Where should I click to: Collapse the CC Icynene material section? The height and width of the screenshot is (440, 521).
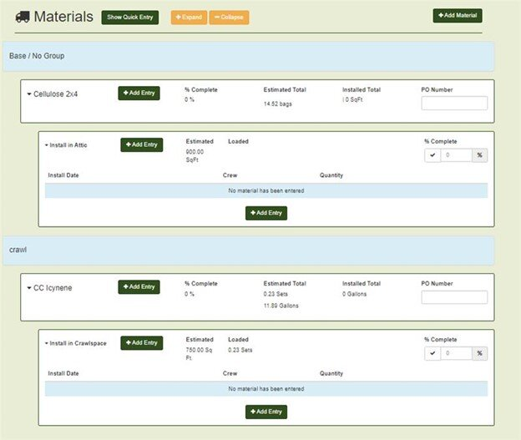pos(29,287)
